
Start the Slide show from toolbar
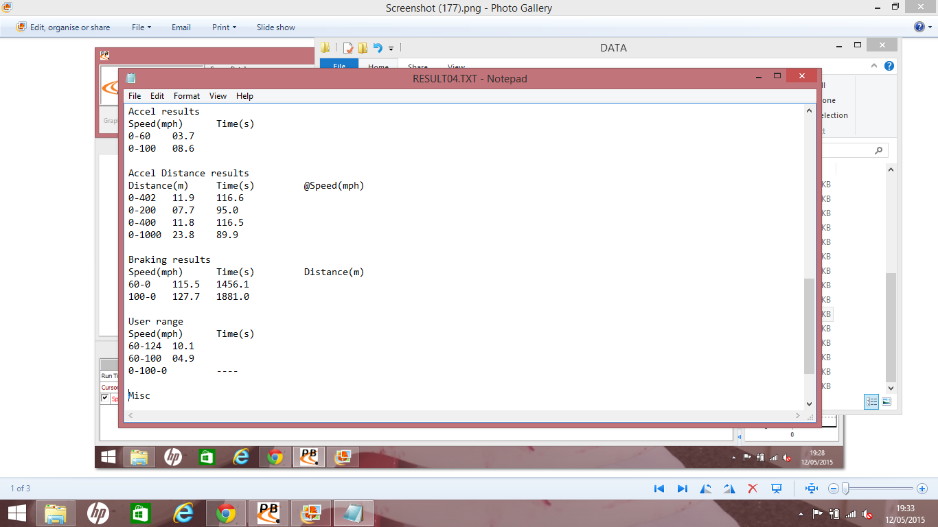click(275, 27)
